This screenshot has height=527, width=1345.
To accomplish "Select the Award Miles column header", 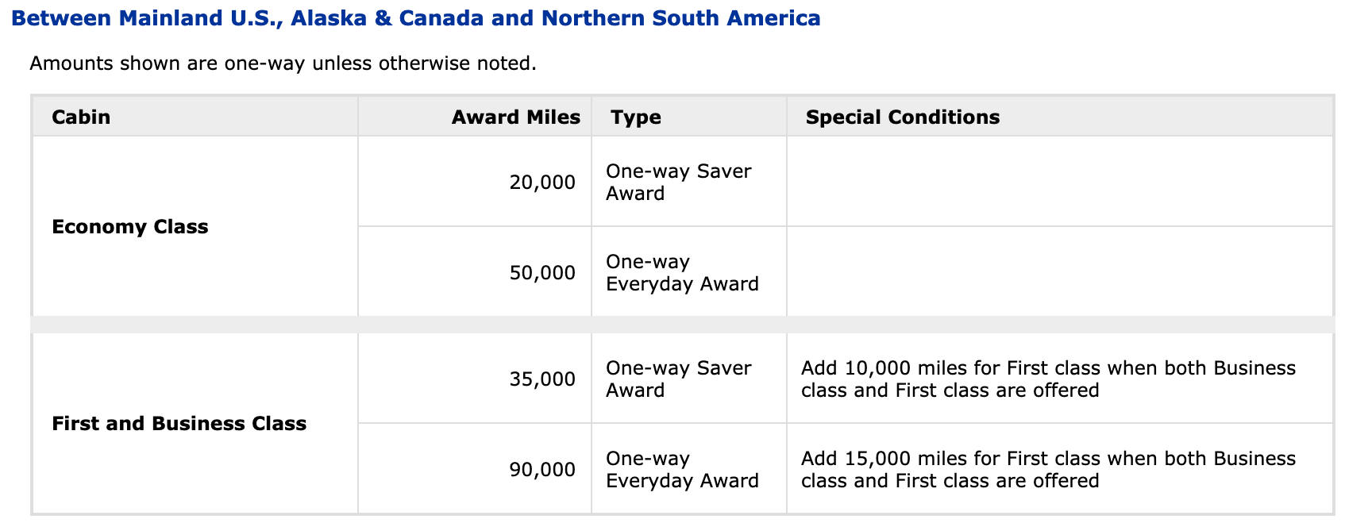I will click(515, 117).
